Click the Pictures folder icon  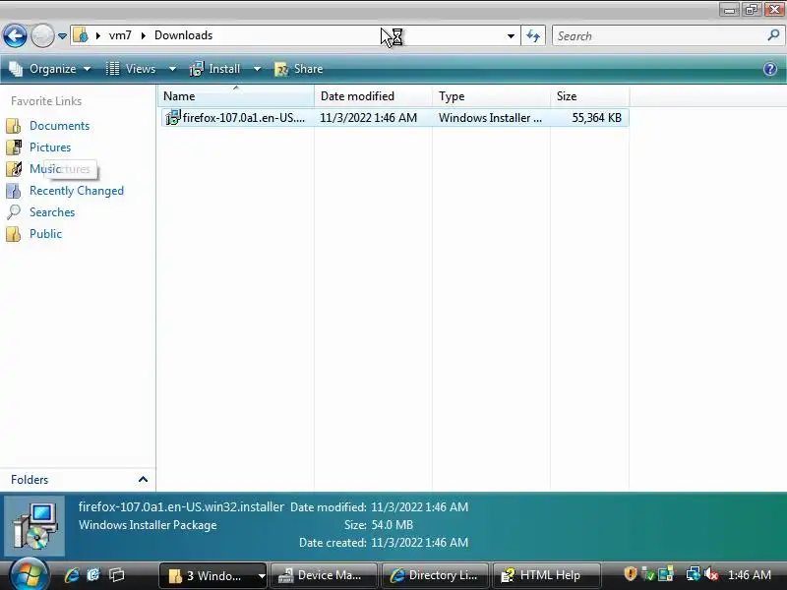tap(14, 147)
